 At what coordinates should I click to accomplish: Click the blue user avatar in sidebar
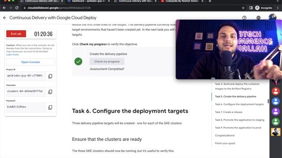coord(275,101)
